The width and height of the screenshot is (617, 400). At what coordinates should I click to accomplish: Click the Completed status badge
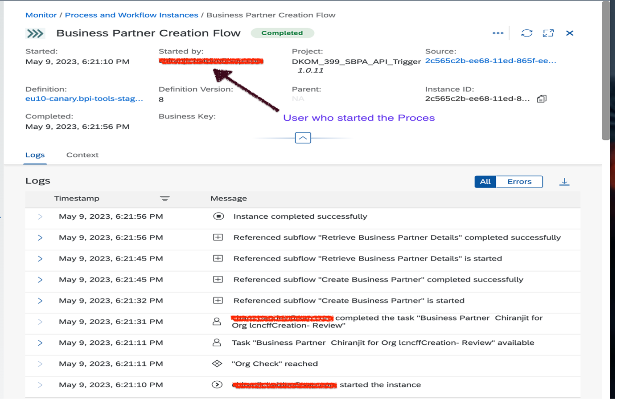point(282,33)
